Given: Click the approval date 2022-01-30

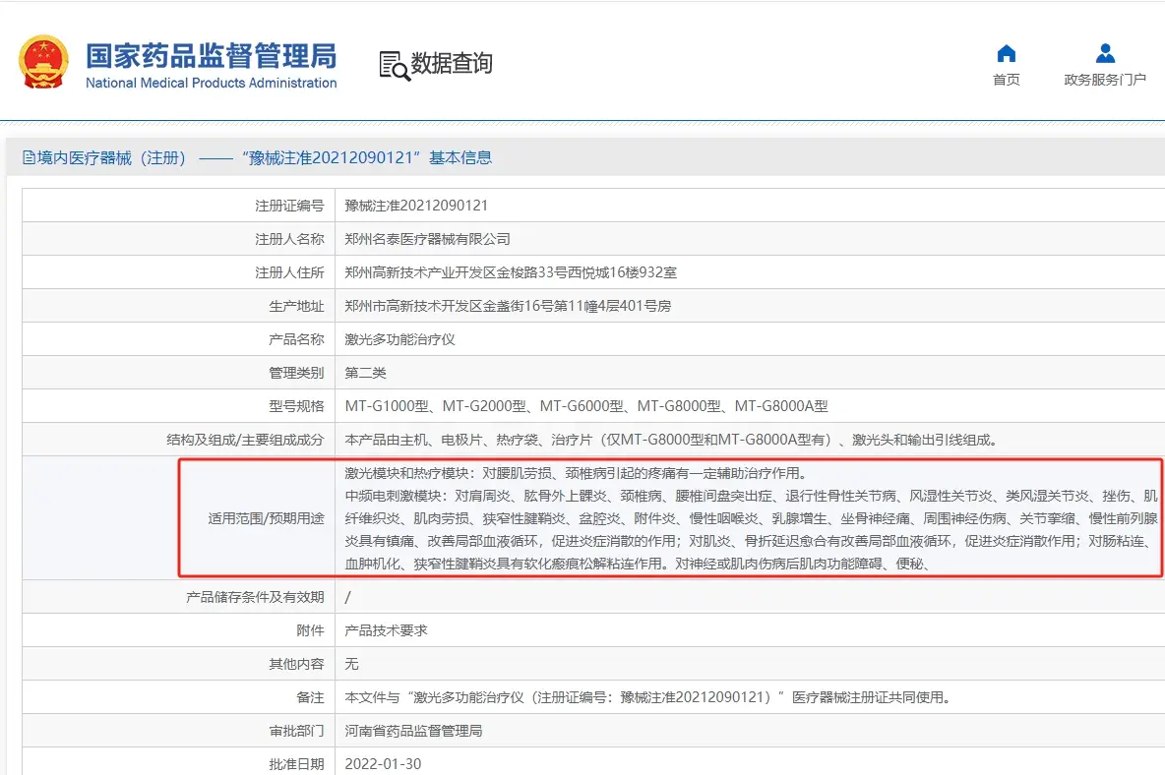Looking at the screenshot, I should 383,764.
